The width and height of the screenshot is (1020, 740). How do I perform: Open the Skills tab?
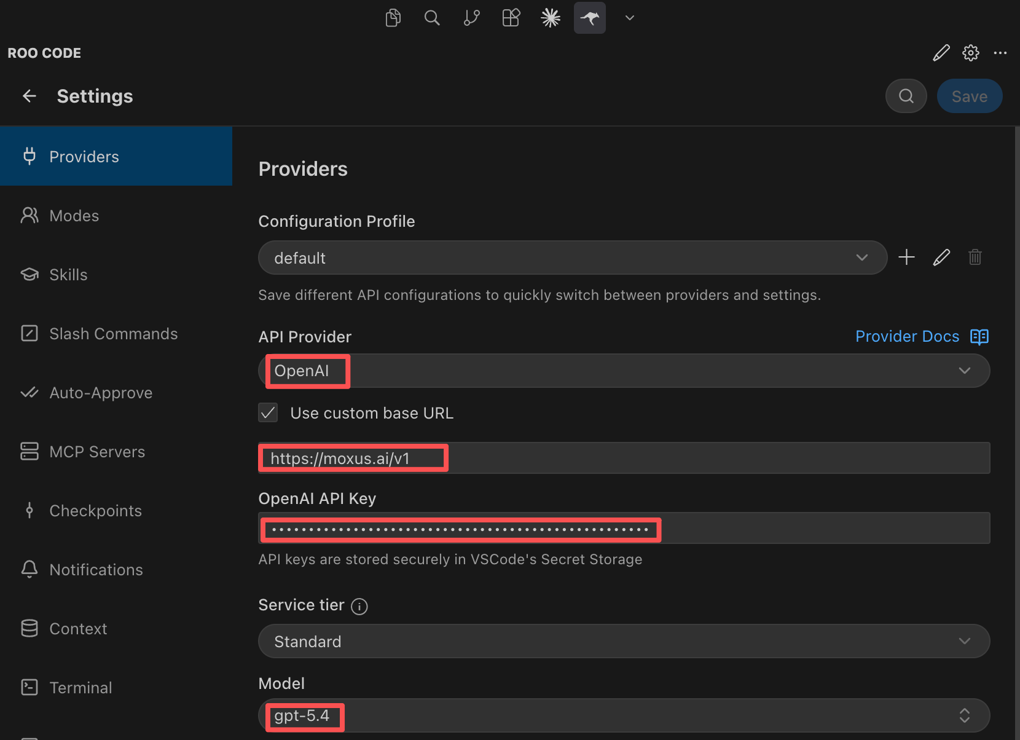click(x=116, y=274)
